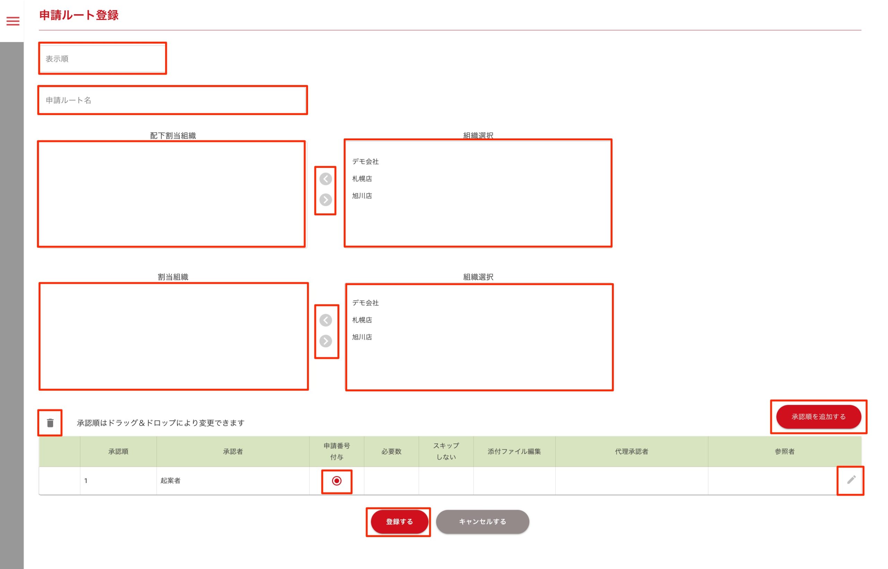888x569 pixels.
Task: Select 札幌店 in upper 組織選択 list
Action: click(362, 179)
